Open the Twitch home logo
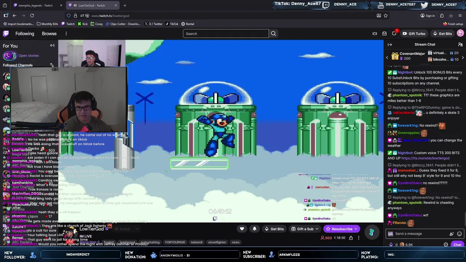 (6, 33)
